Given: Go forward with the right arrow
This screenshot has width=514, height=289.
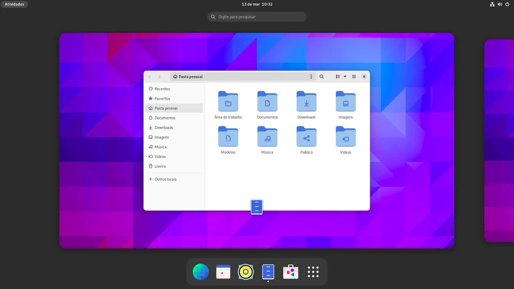Looking at the screenshot, I should 160,77.
